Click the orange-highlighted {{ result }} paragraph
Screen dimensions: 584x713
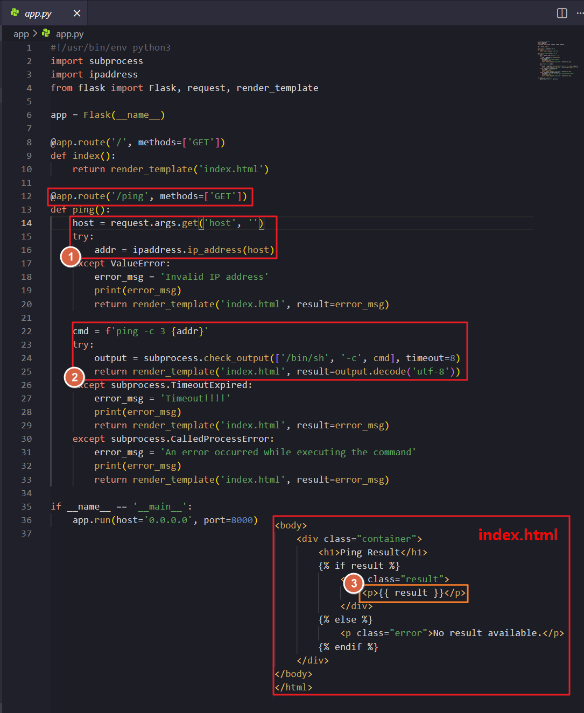point(413,593)
